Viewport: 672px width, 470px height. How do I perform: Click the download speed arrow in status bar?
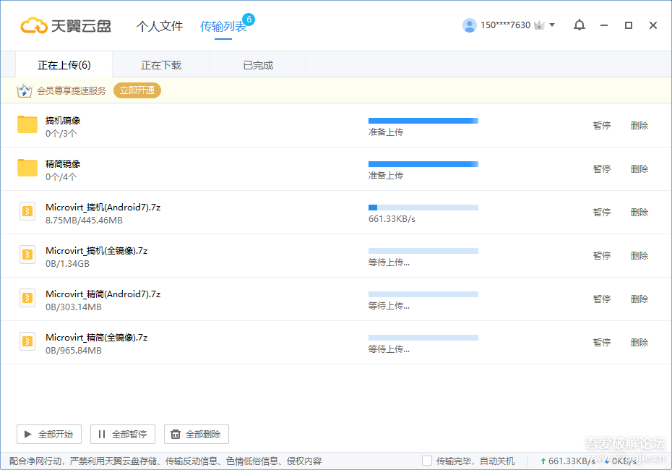coord(606,461)
